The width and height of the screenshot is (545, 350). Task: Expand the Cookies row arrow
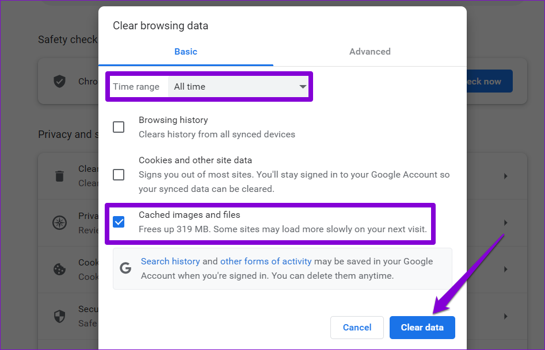coord(505,269)
